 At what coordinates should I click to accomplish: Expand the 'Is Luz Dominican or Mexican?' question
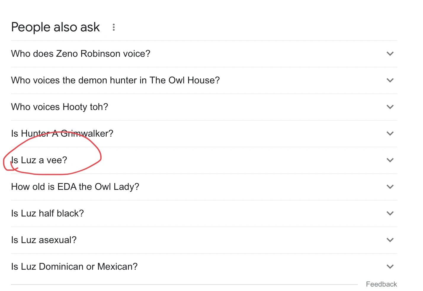click(390, 266)
